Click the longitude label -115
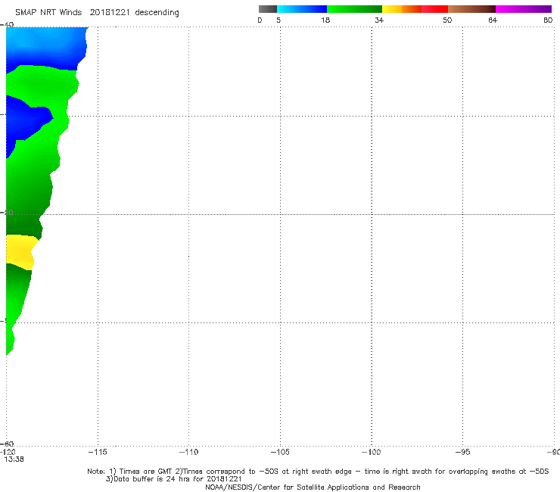 pyautogui.click(x=98, y=452)
